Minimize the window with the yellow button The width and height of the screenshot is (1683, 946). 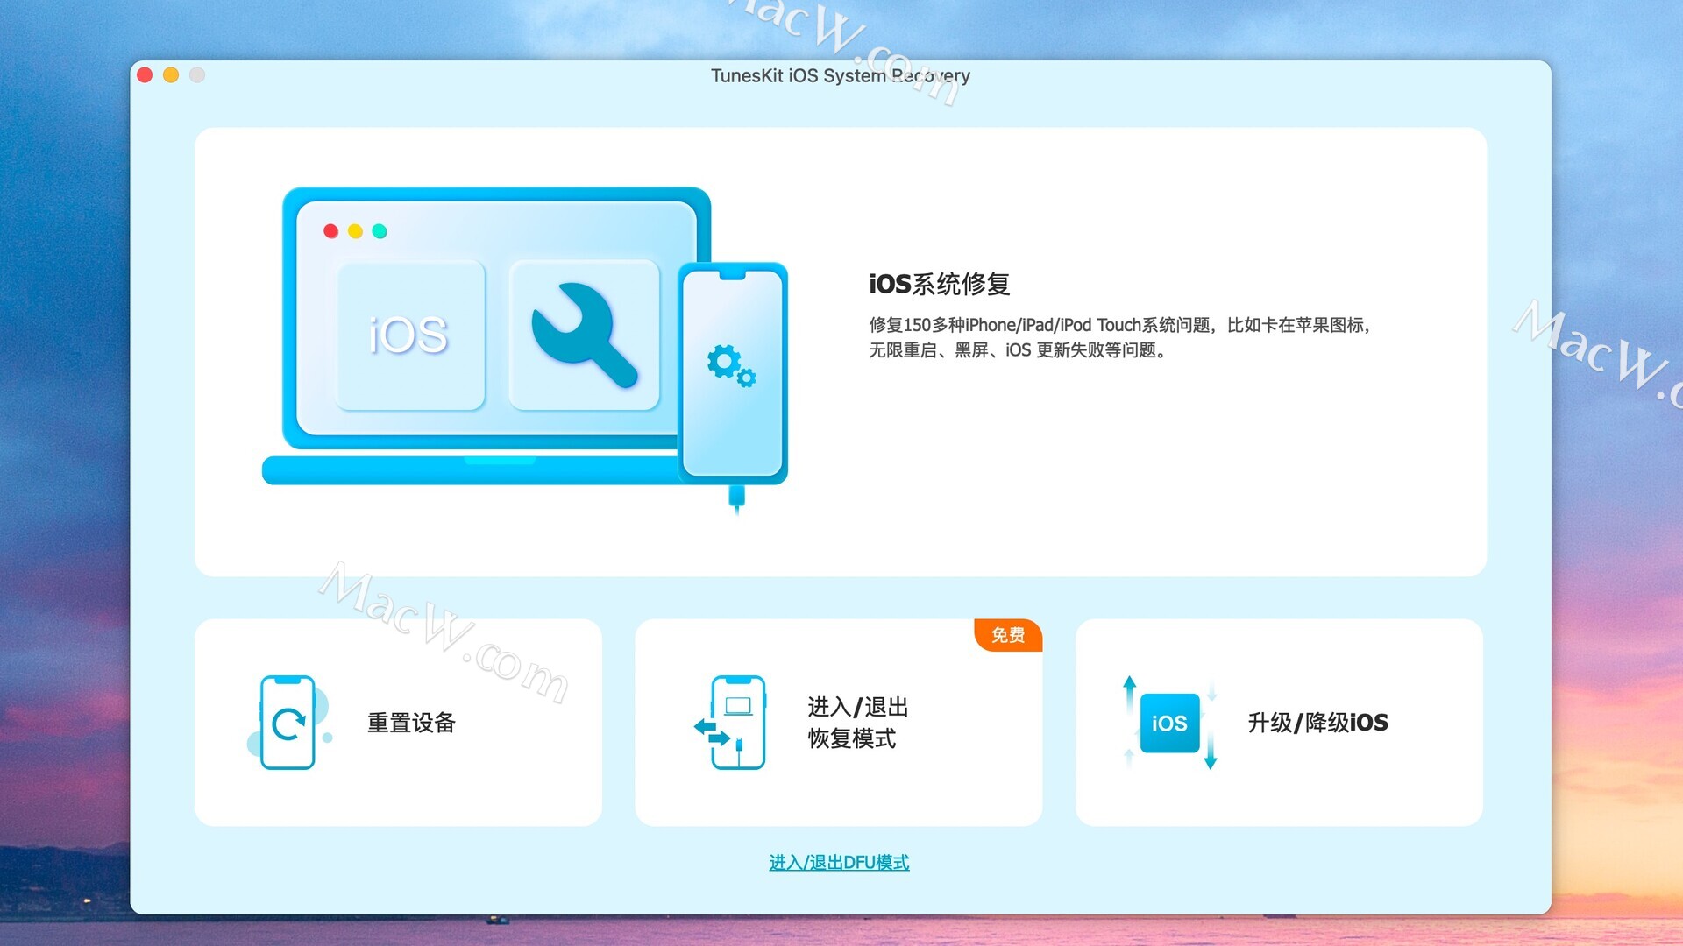point(171,75)
